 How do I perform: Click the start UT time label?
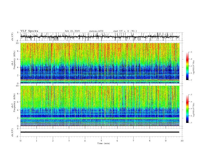pos(125,31)
